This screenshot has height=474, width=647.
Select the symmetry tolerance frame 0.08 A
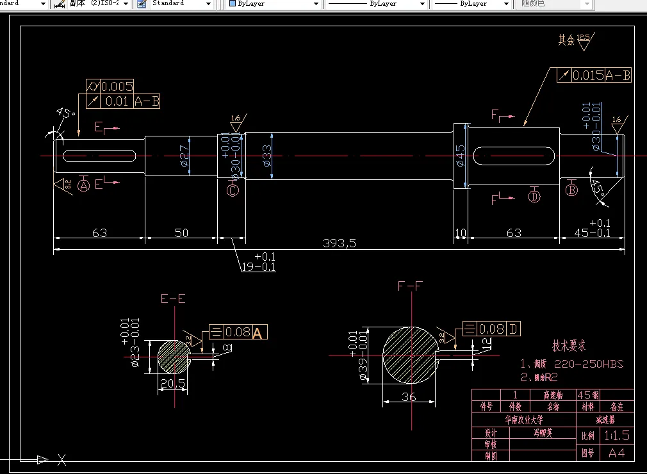(238, 332)
